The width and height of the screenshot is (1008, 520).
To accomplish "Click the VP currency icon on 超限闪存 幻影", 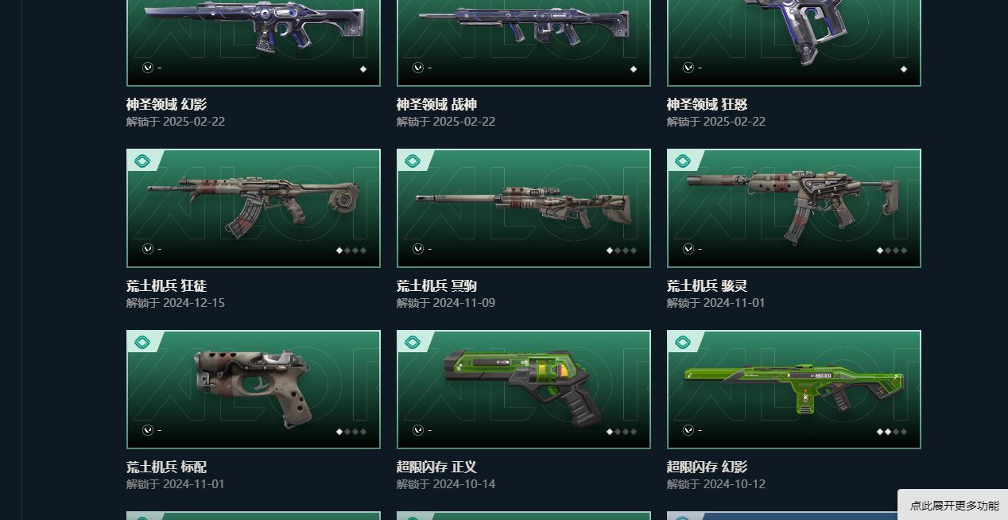I will click(x=688, y=430).
